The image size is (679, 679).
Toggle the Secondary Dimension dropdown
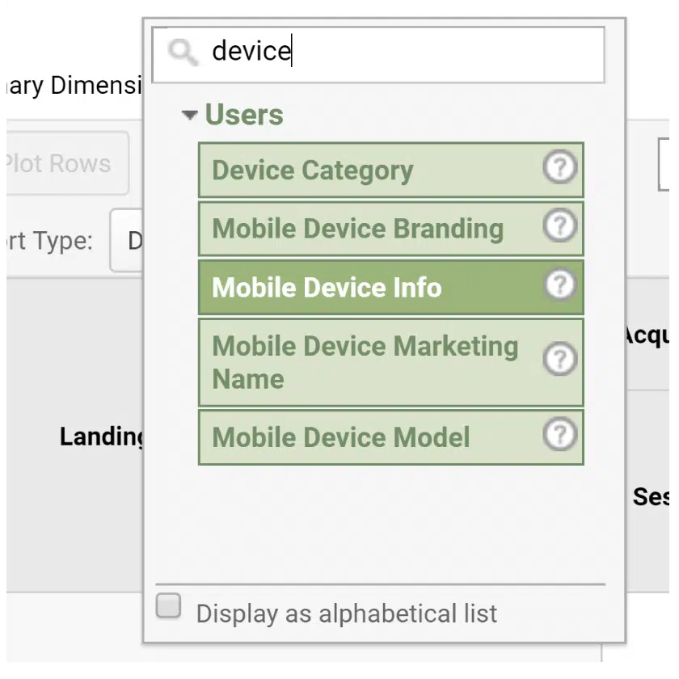click(73, 86)
